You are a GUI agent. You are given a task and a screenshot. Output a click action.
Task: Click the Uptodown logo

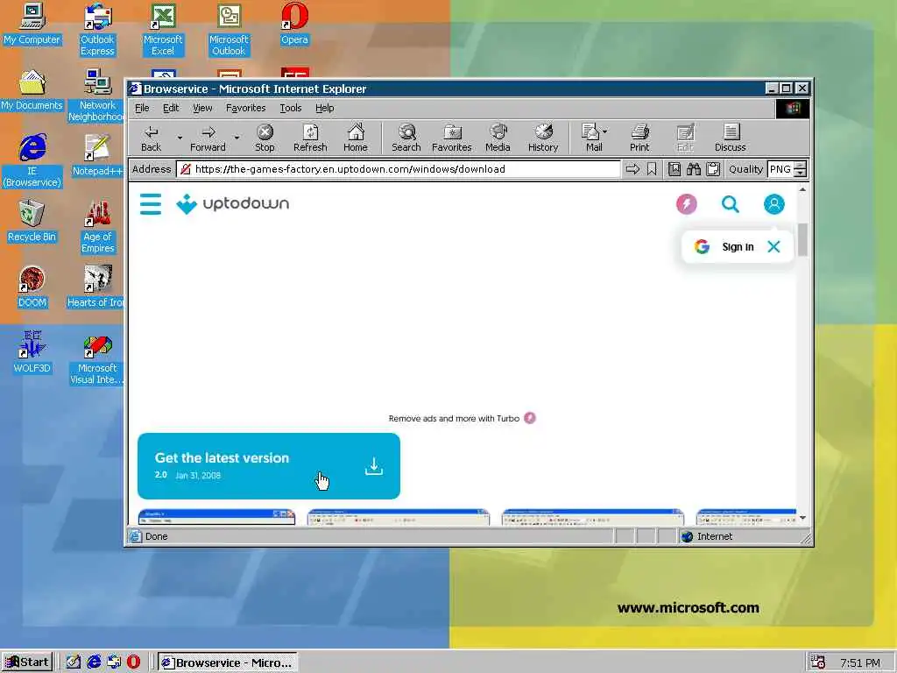233,203
